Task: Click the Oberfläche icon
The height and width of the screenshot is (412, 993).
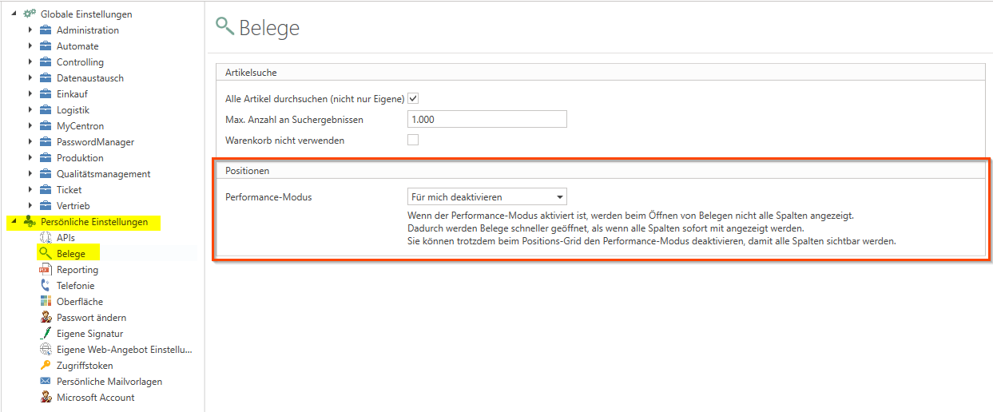Action: coord(46,302)
